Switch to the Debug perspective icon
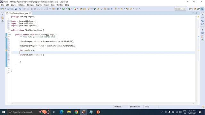Image resolution: width=205 pixels, height=115 pixels. pos(202,9)
